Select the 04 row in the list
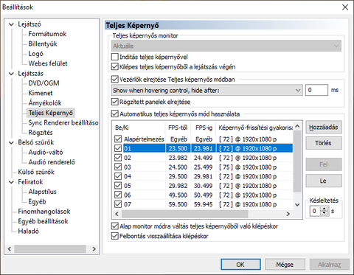Viewport: 354px width, 275px height. 204,176
